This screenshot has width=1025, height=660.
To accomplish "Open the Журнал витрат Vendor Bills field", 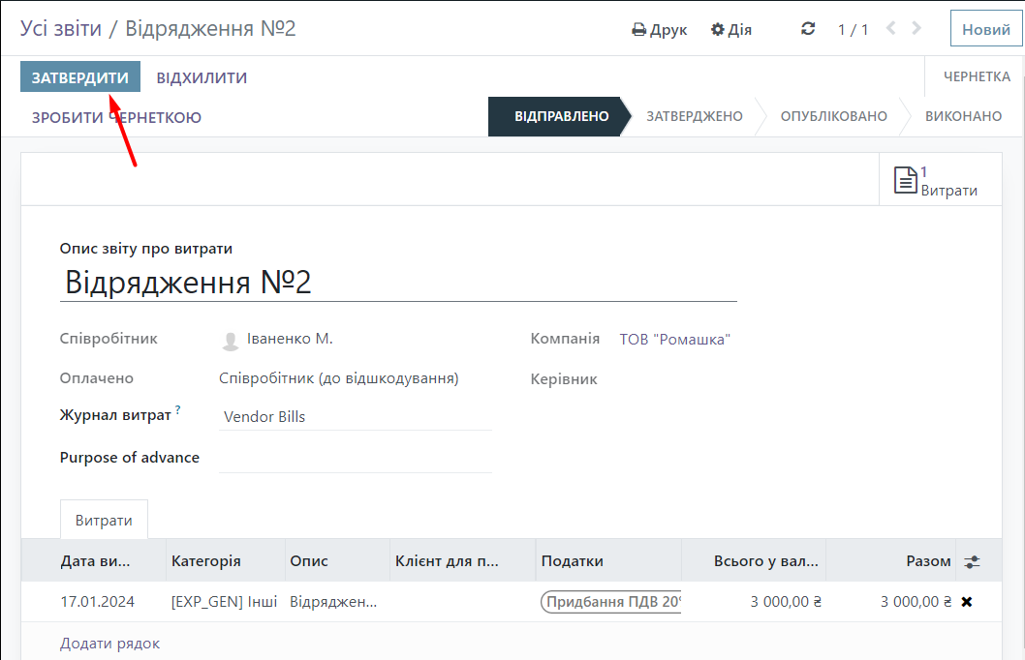I will (355, 417).
